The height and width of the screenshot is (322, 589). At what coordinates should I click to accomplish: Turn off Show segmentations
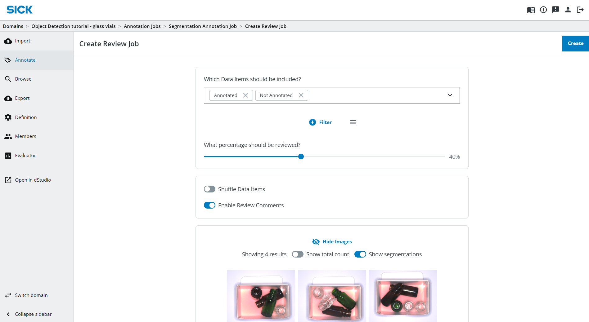[x=360, y=254]
